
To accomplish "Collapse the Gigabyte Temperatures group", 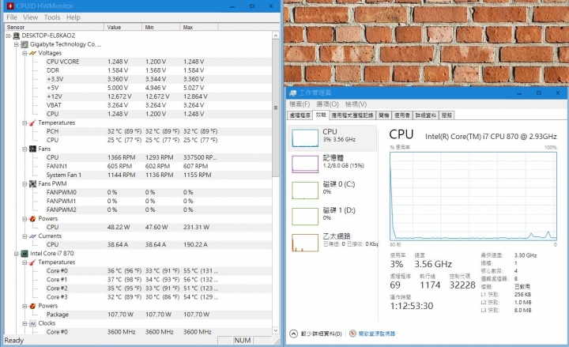I will [x=24, y=123].
